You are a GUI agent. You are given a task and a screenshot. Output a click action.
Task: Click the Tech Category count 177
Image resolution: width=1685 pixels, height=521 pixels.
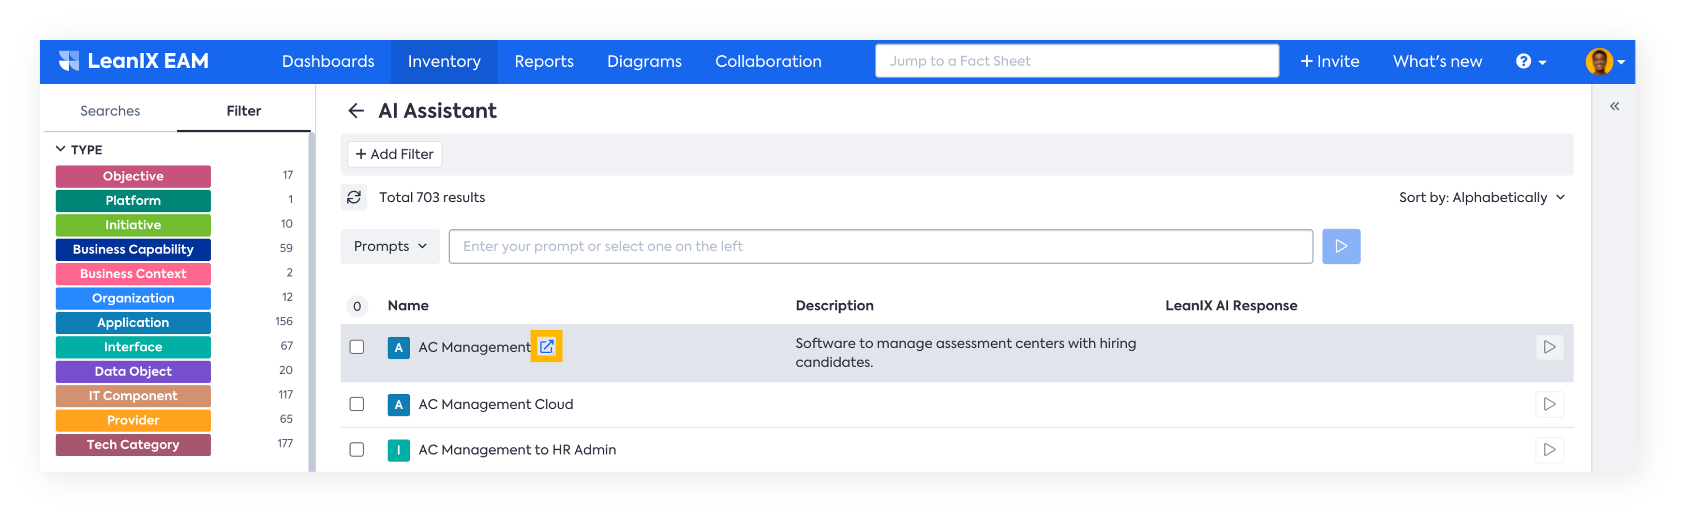coord(284,444)
